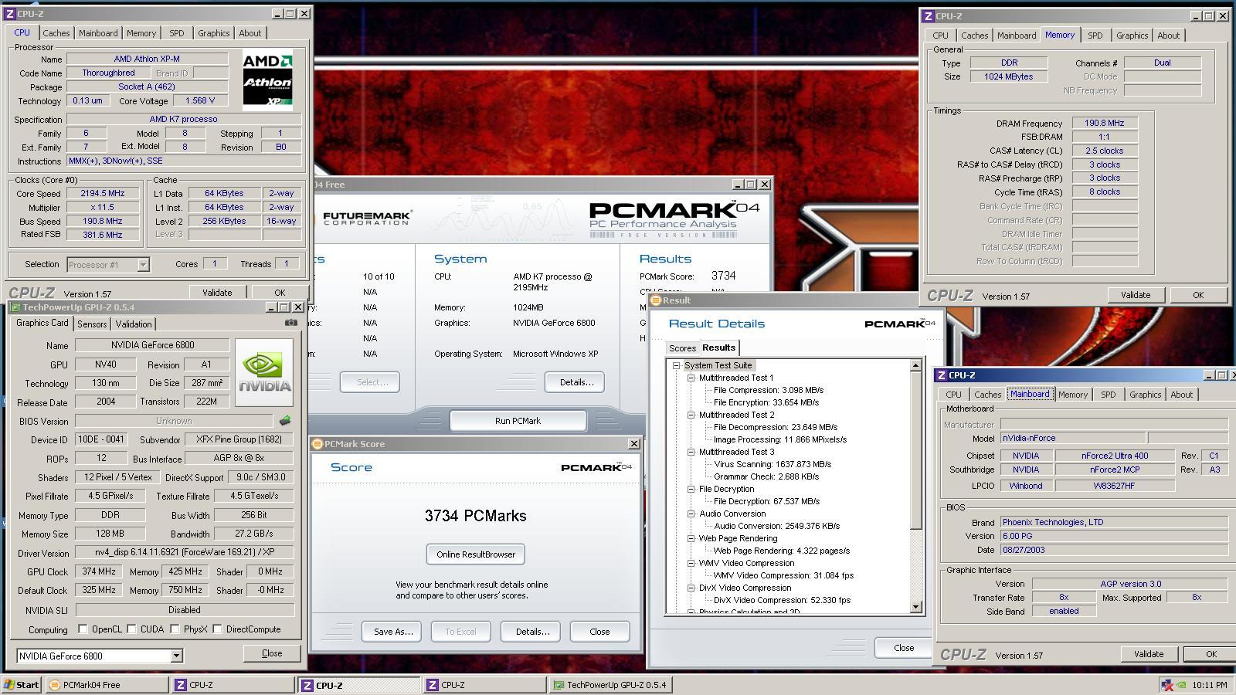This screenshot has width=1236, height=695.
Task: Click the Start button Windows logo
Action: (x=9, y=684)
